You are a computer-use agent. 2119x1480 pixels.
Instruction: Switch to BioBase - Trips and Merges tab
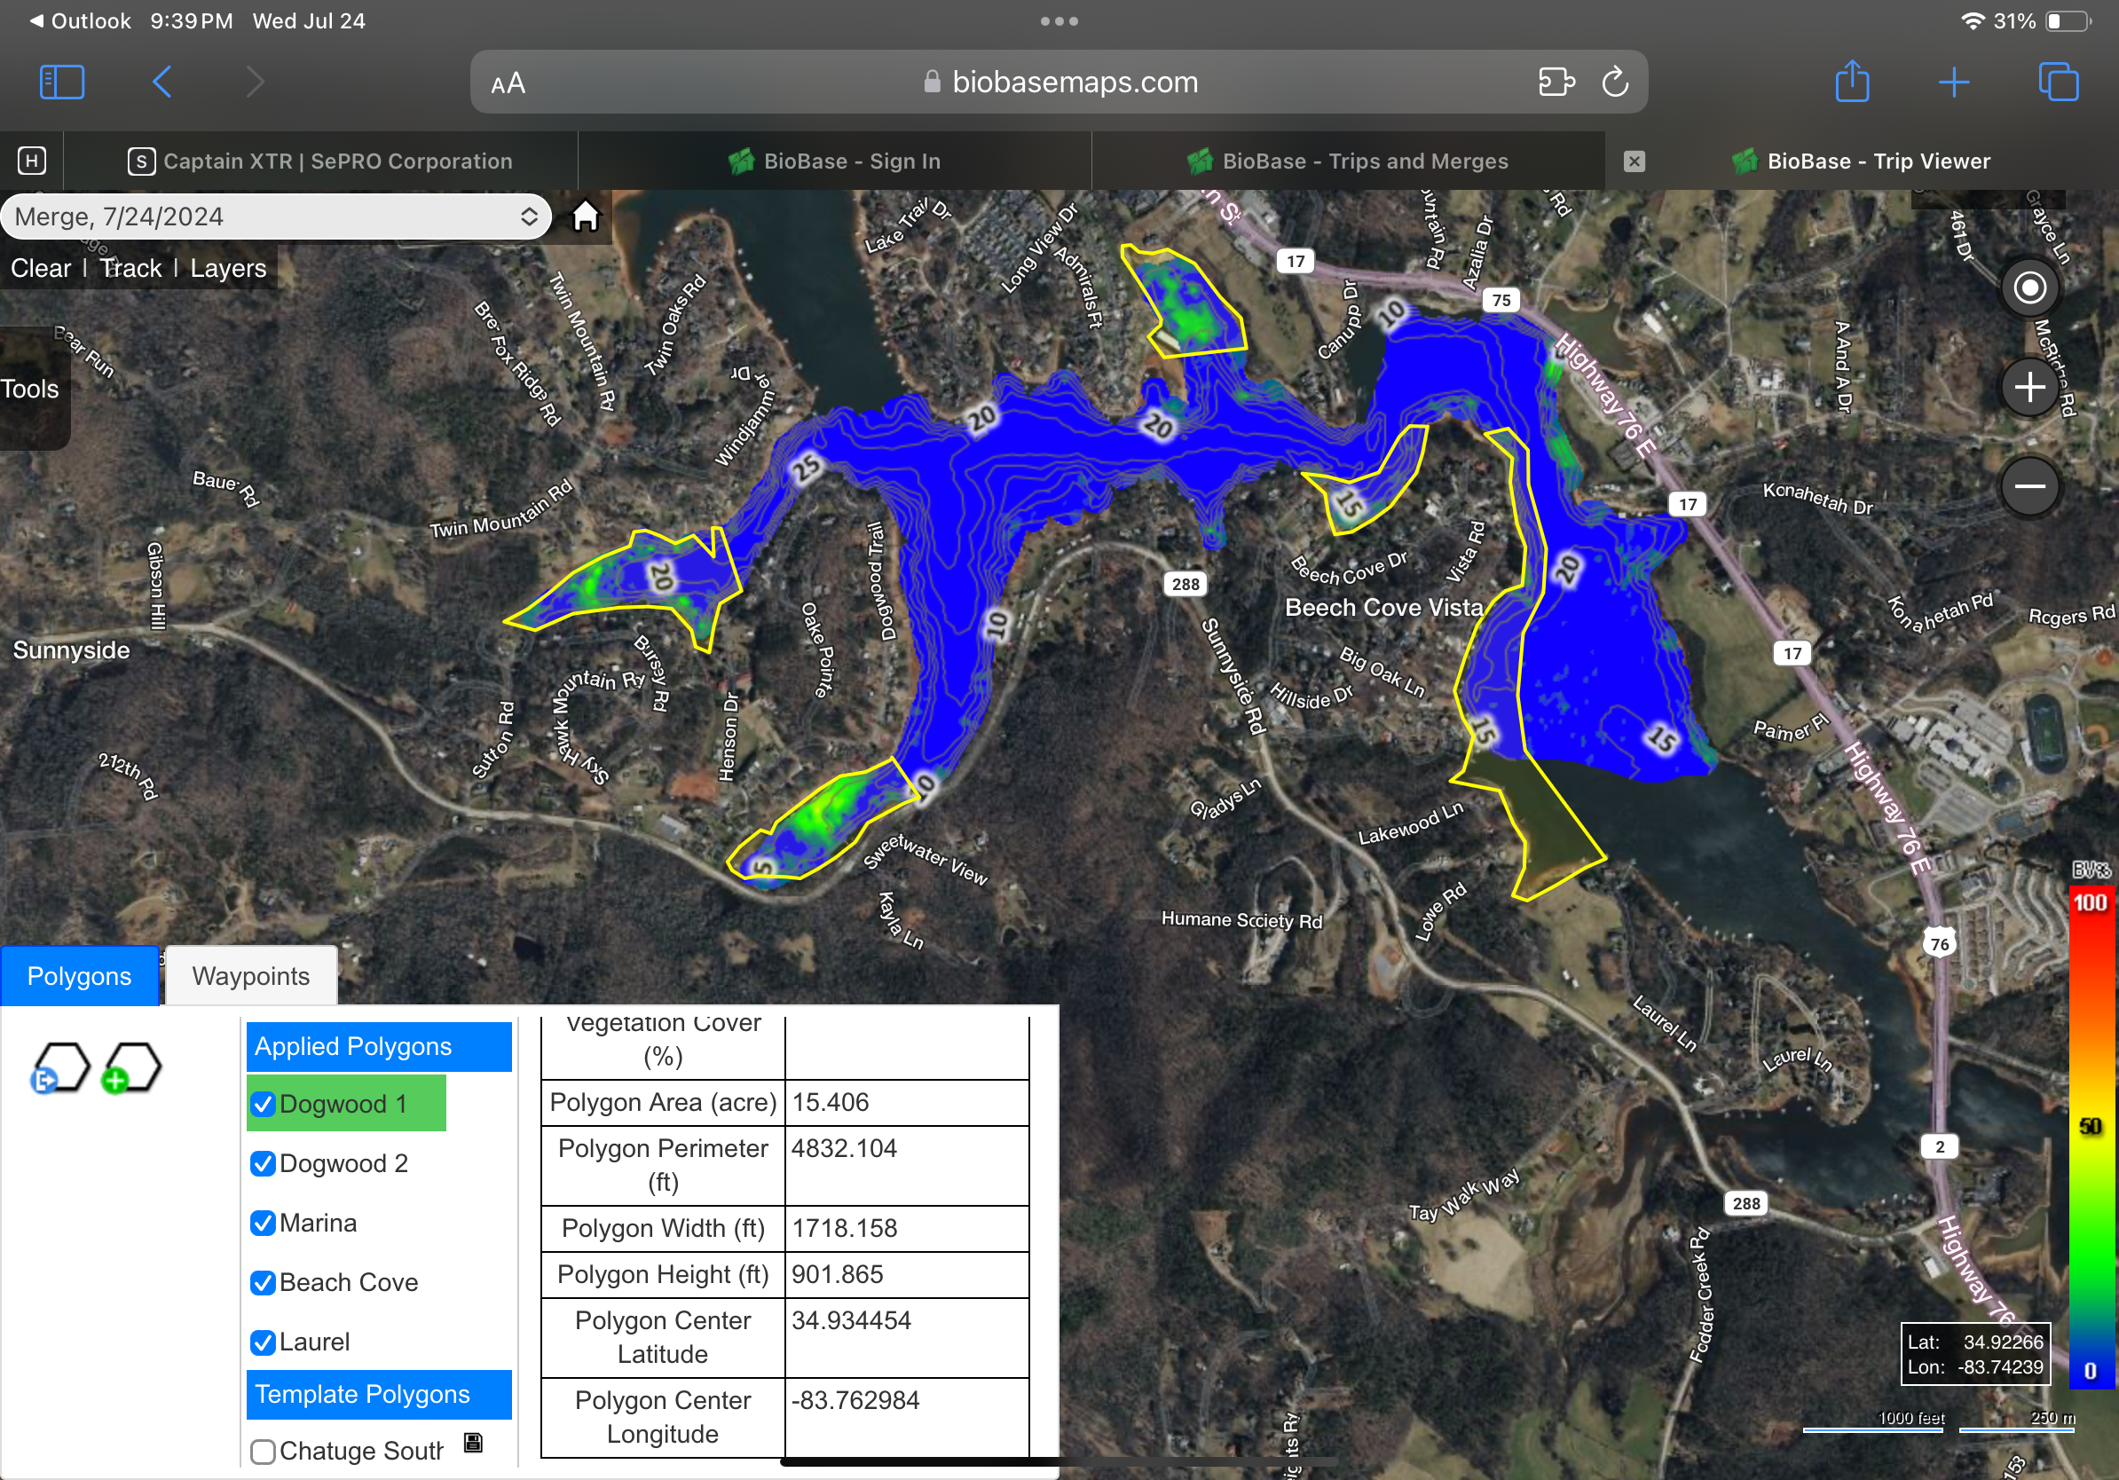pyautogui.click(x=1349, y=161)
